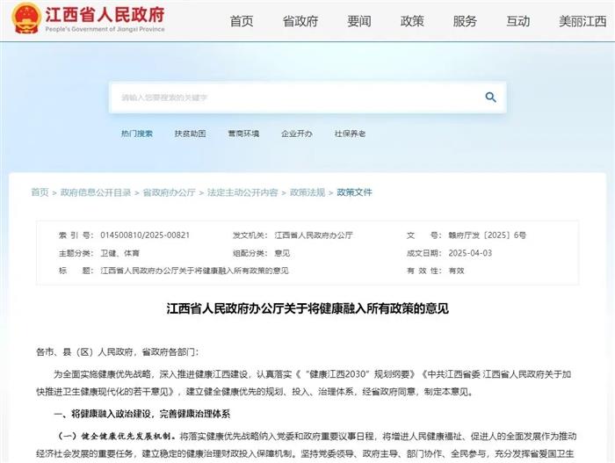Screen dimensions: 615x463
Task: Open 法定主动公开内容 breadcrumb link
Action: [x=242, y=192]
